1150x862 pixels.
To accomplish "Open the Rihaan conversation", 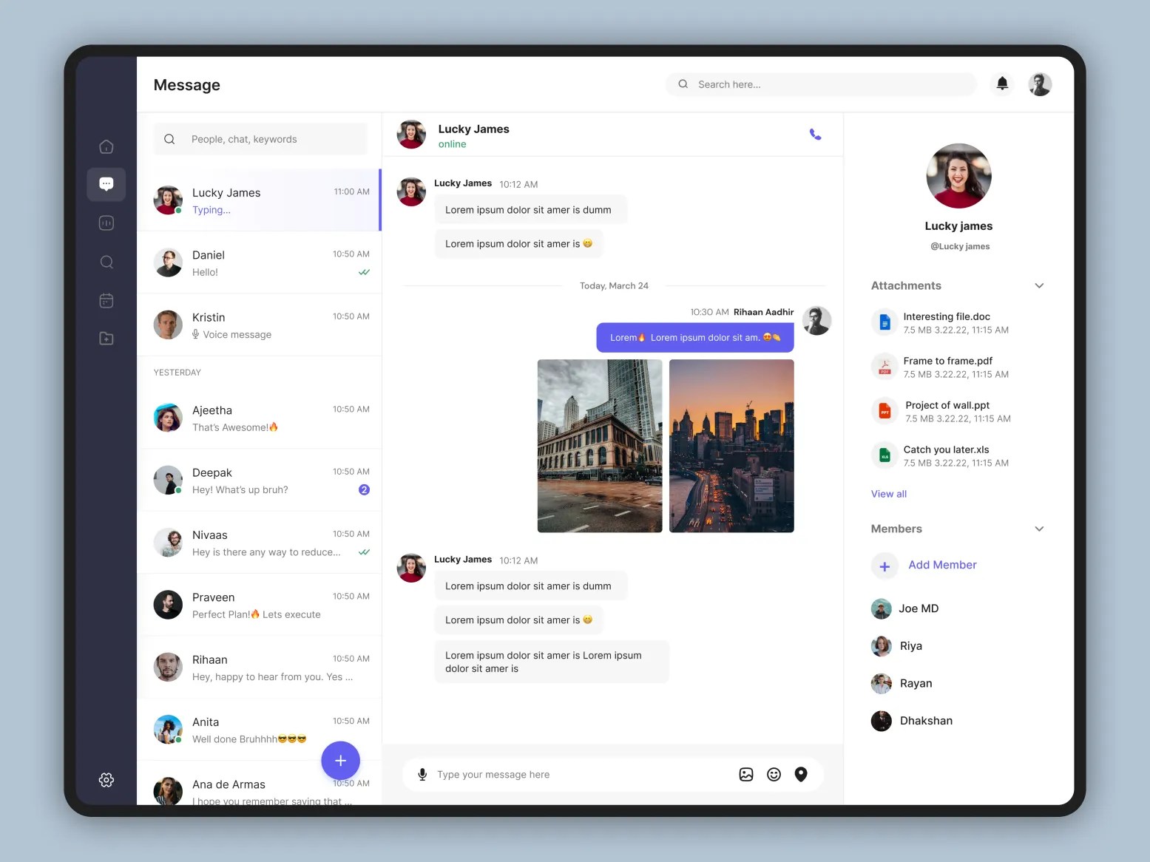I will 259,667.
